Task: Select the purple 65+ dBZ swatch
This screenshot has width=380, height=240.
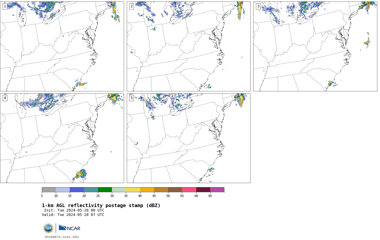Action: (217, 190)
